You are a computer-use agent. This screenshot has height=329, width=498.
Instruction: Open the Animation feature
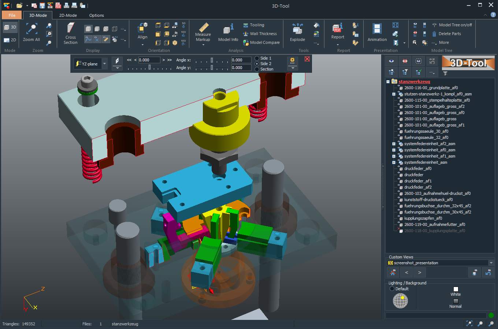click(x=377, y=33)
